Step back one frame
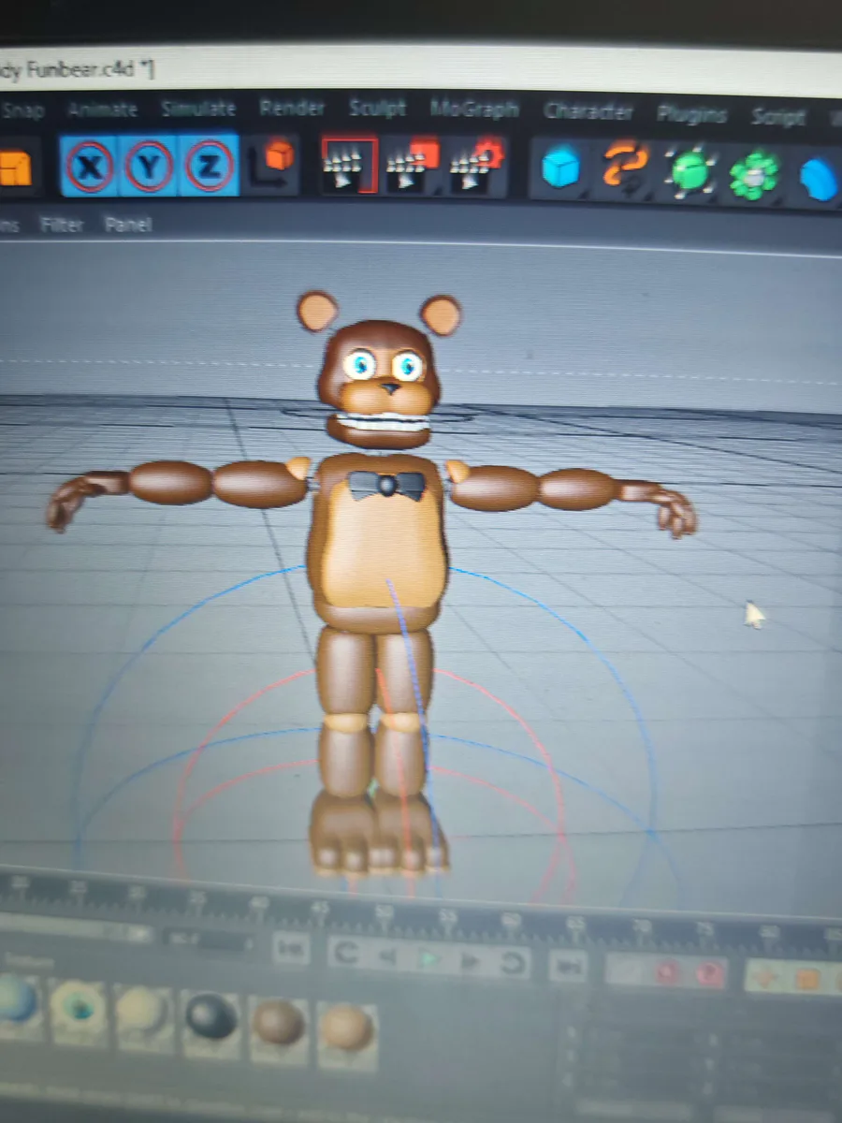842x1123 pixels. tap(387, 957)
